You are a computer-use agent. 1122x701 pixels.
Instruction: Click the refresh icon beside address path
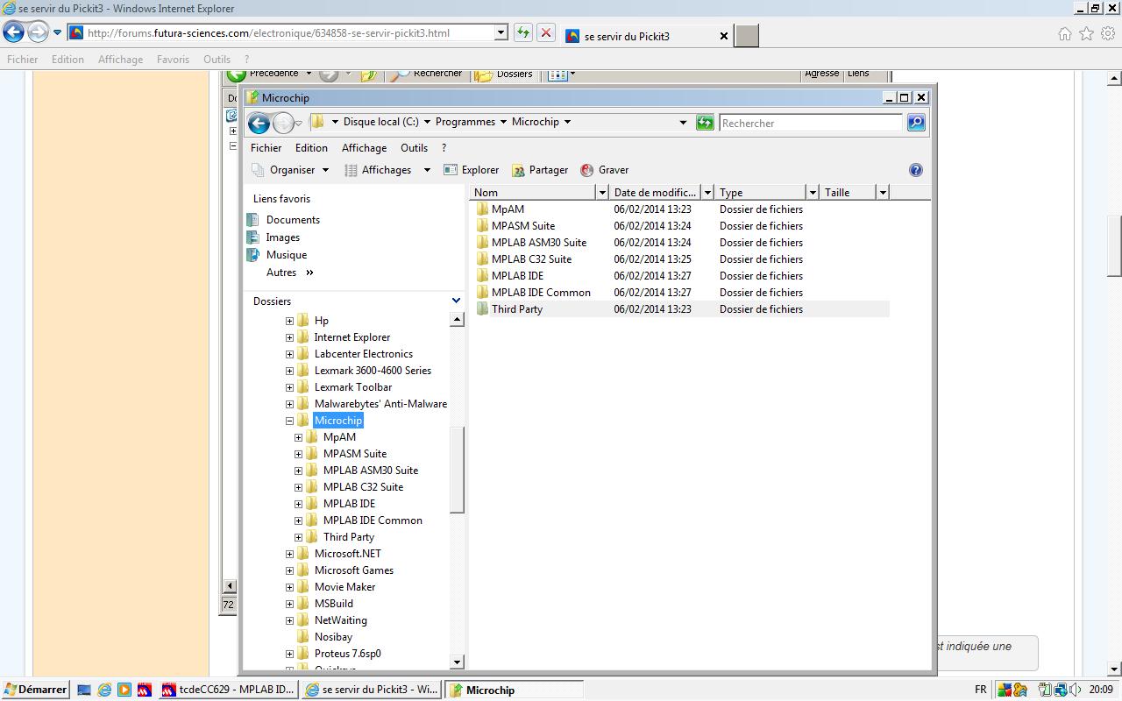(x=705, y=123)
